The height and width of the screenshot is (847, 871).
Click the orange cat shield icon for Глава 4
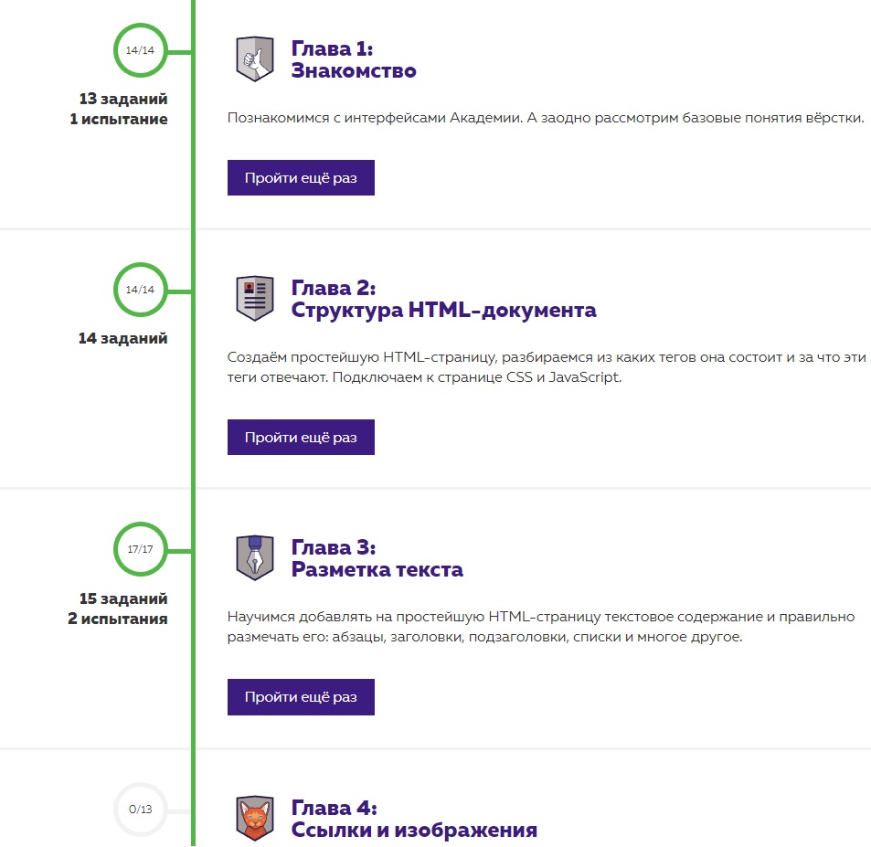[x=255, y=818]
